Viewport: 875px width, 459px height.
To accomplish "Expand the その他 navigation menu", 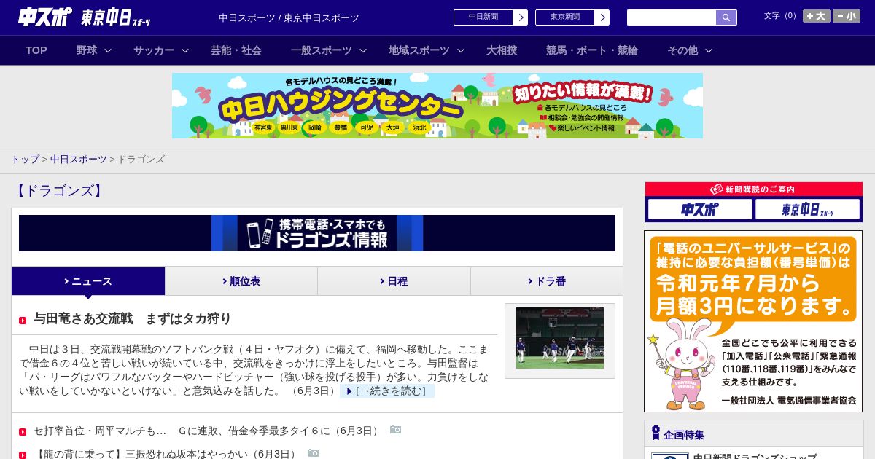I will click(x=690, y=50).
